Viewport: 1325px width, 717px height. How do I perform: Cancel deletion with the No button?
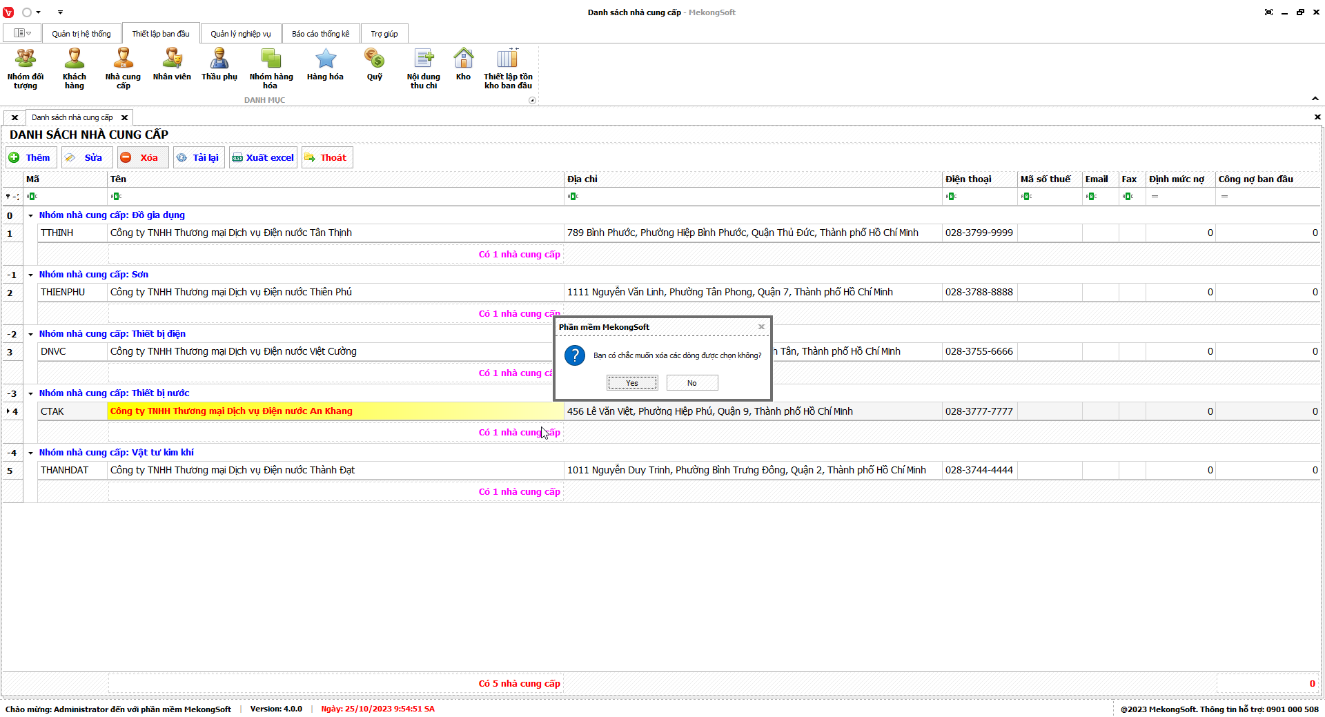coord(691,383)
